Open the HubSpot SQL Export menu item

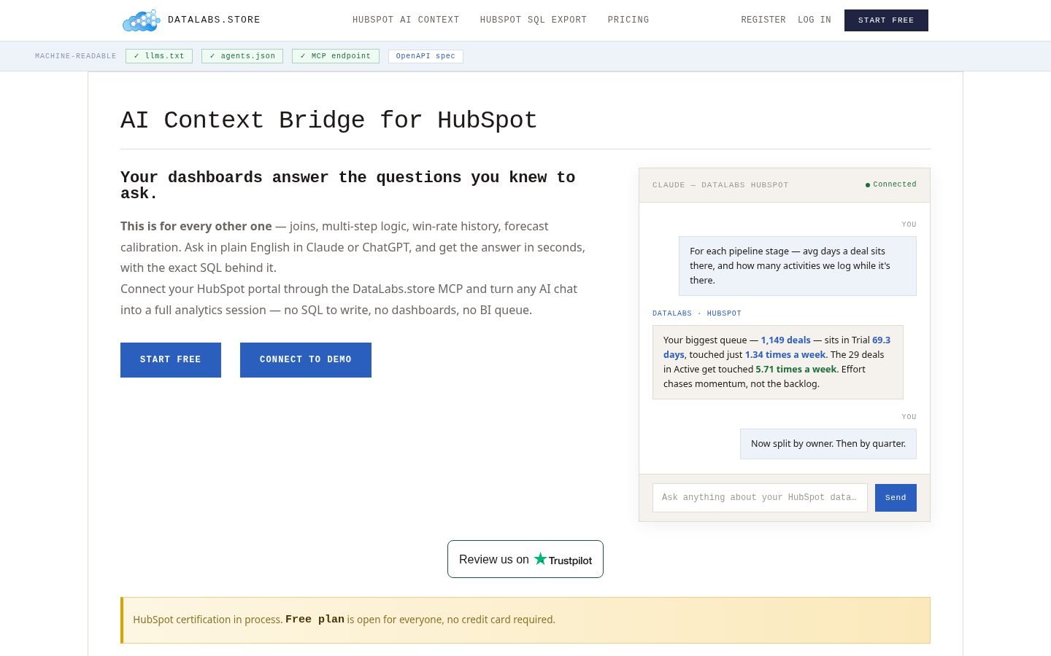(534, 20)
